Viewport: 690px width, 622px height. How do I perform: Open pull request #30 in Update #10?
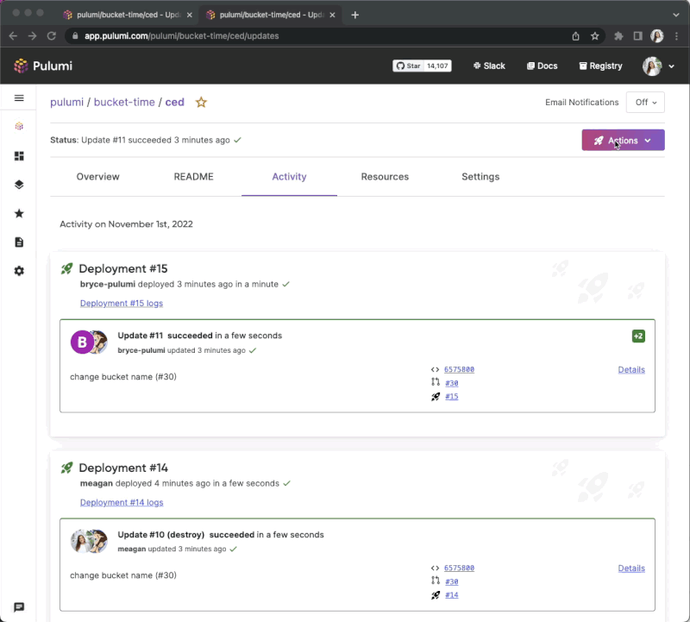pos(451,581)
